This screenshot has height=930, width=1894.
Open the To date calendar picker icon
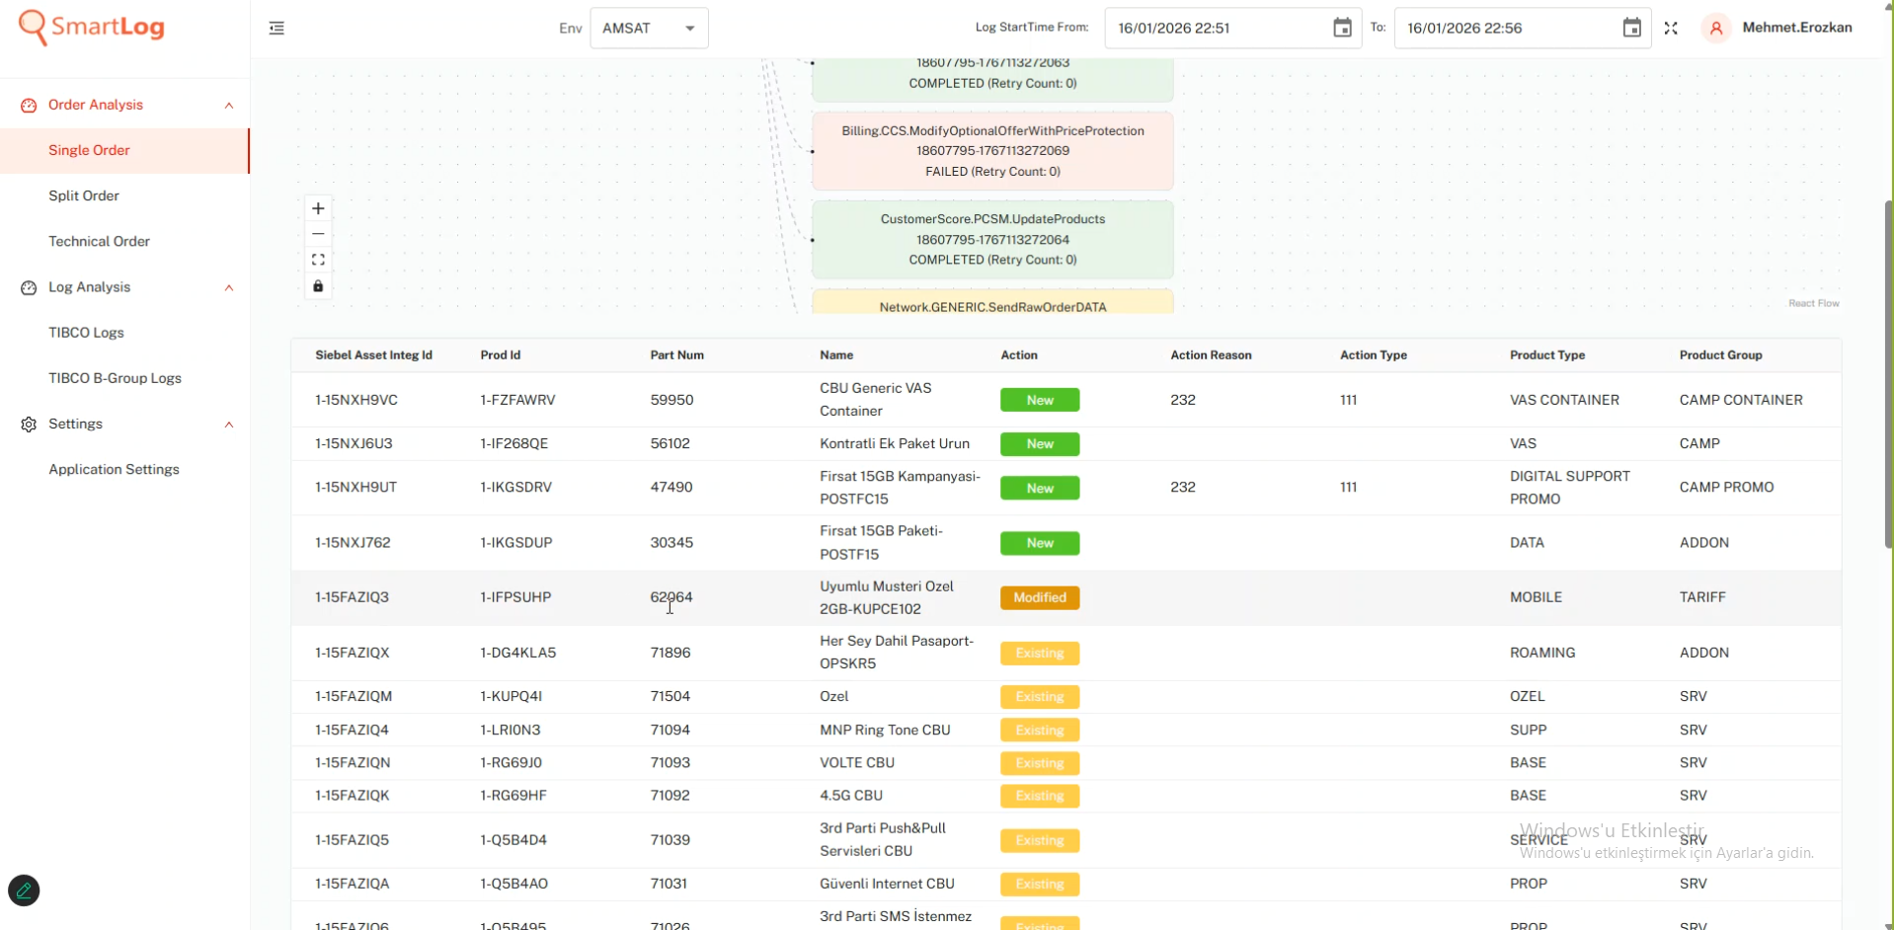tap(1631, 28)
